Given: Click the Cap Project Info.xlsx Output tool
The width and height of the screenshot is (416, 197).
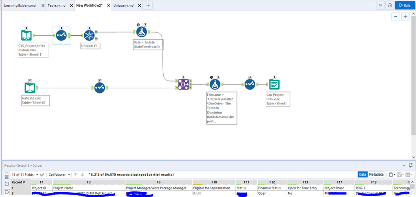Looking at the screenshot, I should click(274, 84).
